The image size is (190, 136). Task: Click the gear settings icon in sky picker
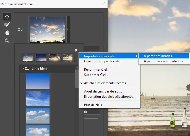(76, 50)
